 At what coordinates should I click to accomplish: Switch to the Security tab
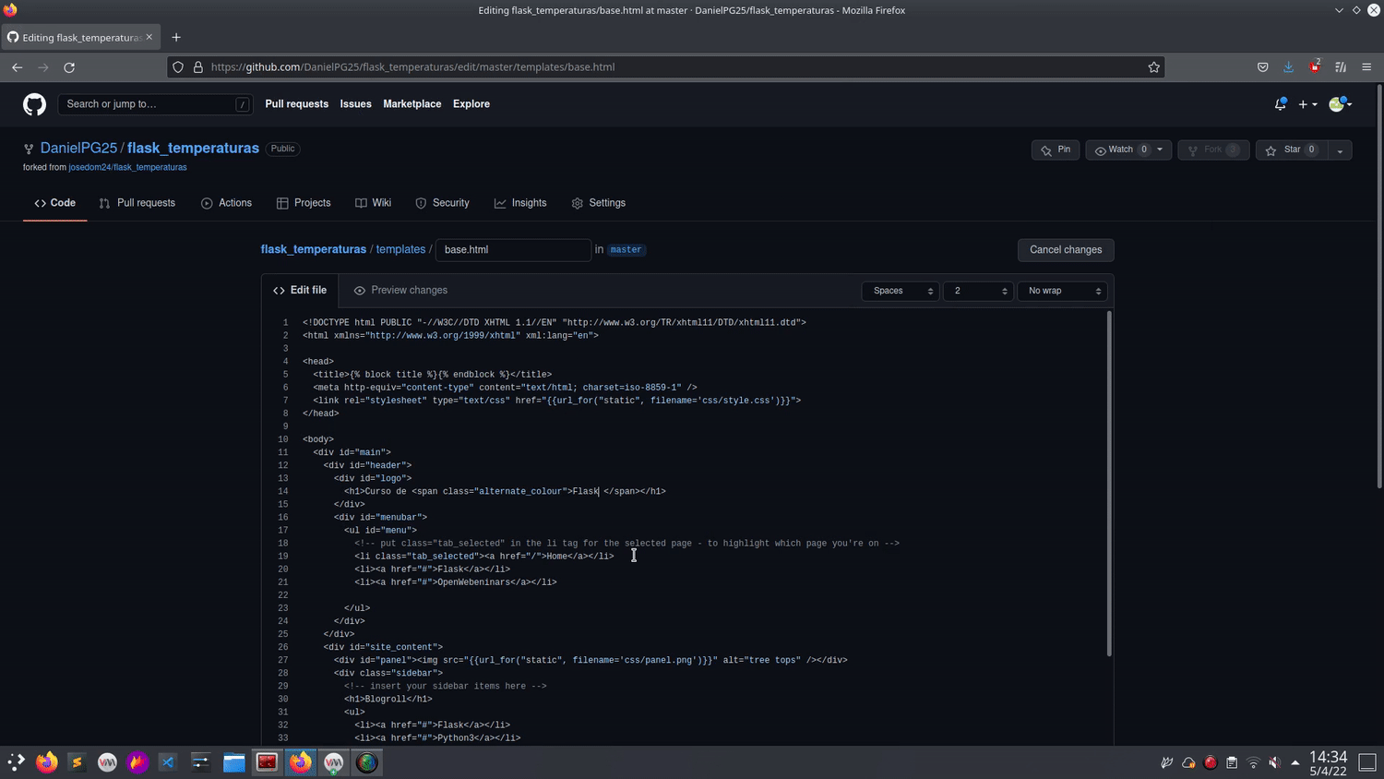[x=442, y=203]
